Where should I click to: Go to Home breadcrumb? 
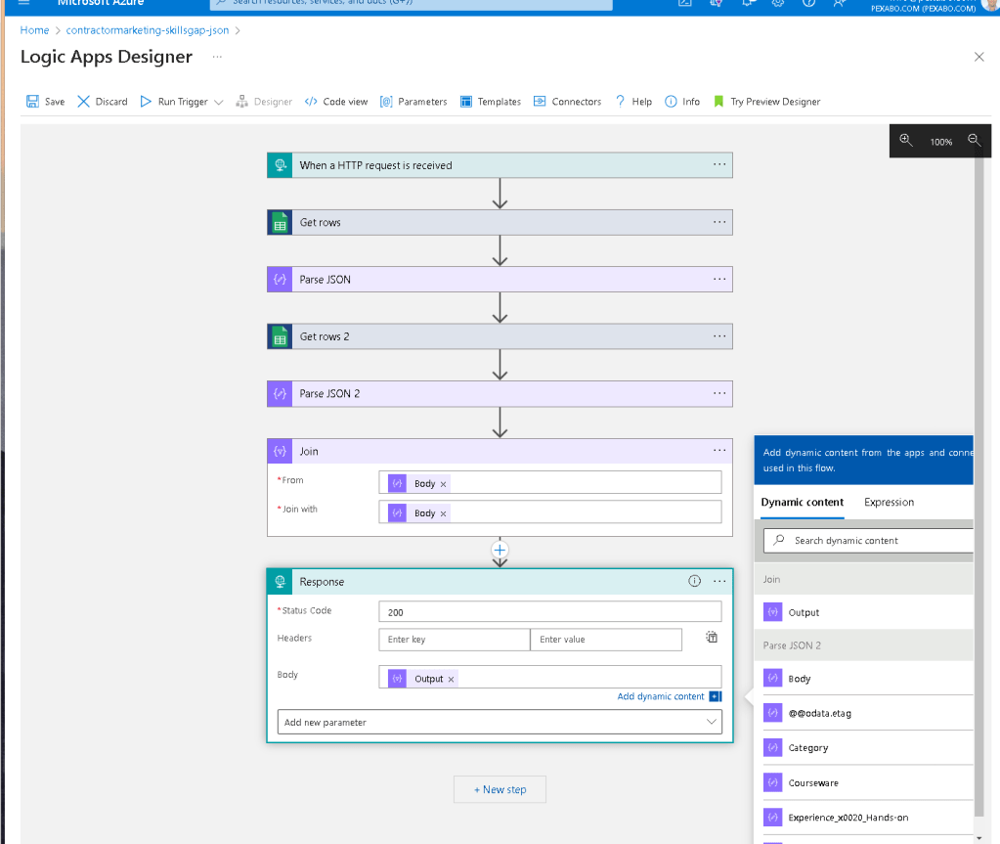[x=34, y=30]
